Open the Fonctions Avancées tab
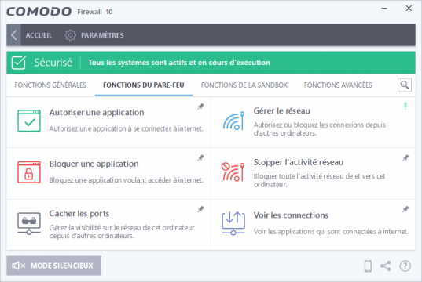 (x=338, y=85)
